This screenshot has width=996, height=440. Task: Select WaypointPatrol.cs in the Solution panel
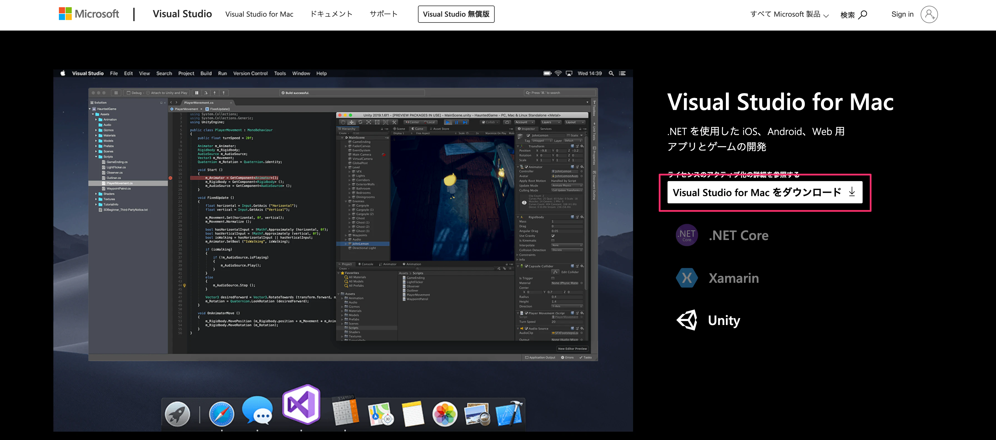coord(119,189)
